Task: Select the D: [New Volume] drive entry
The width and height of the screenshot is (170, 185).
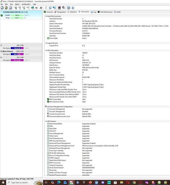Action: [21, 53]
